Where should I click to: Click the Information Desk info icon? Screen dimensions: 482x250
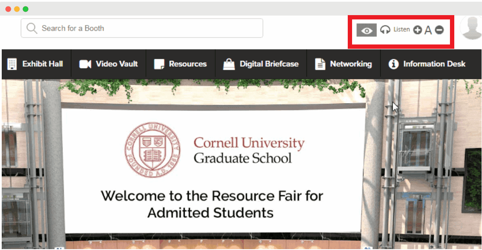click(394, 64)
